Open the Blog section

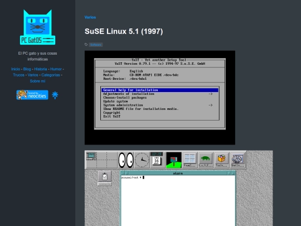click(27, 69)
